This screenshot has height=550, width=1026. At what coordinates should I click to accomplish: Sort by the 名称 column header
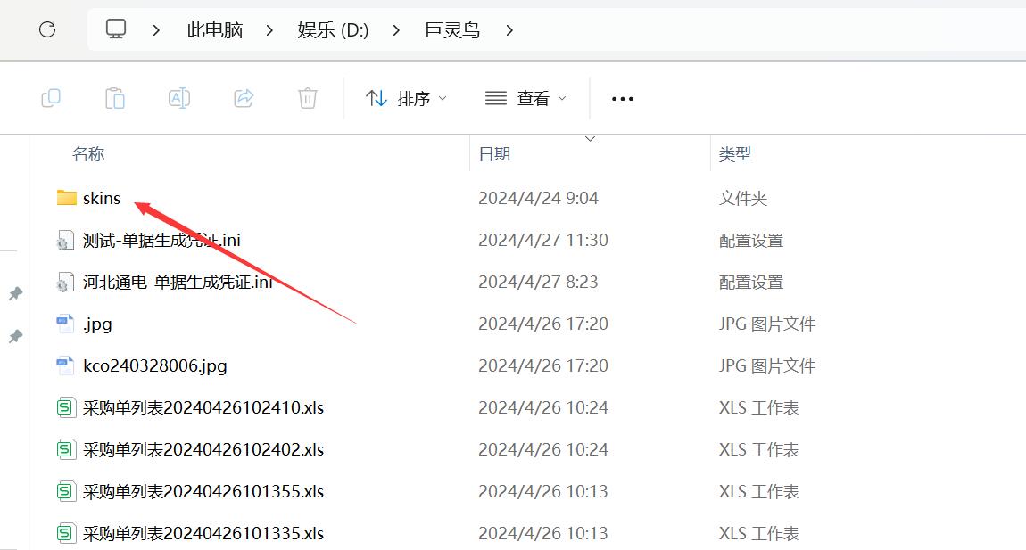point(88,154)
